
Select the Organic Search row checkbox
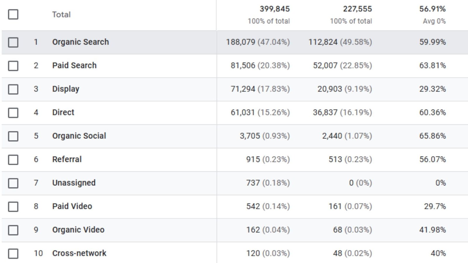(13, 42)
